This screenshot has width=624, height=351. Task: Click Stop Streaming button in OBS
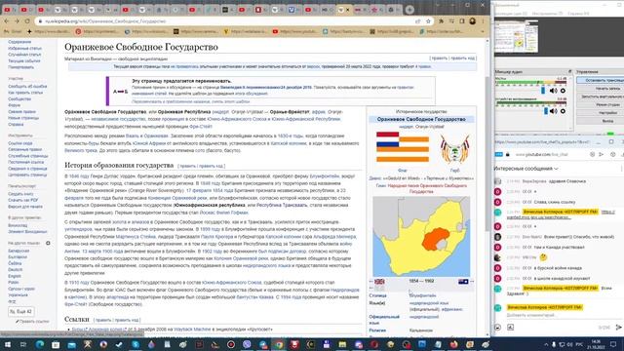(x=601, y=80)
